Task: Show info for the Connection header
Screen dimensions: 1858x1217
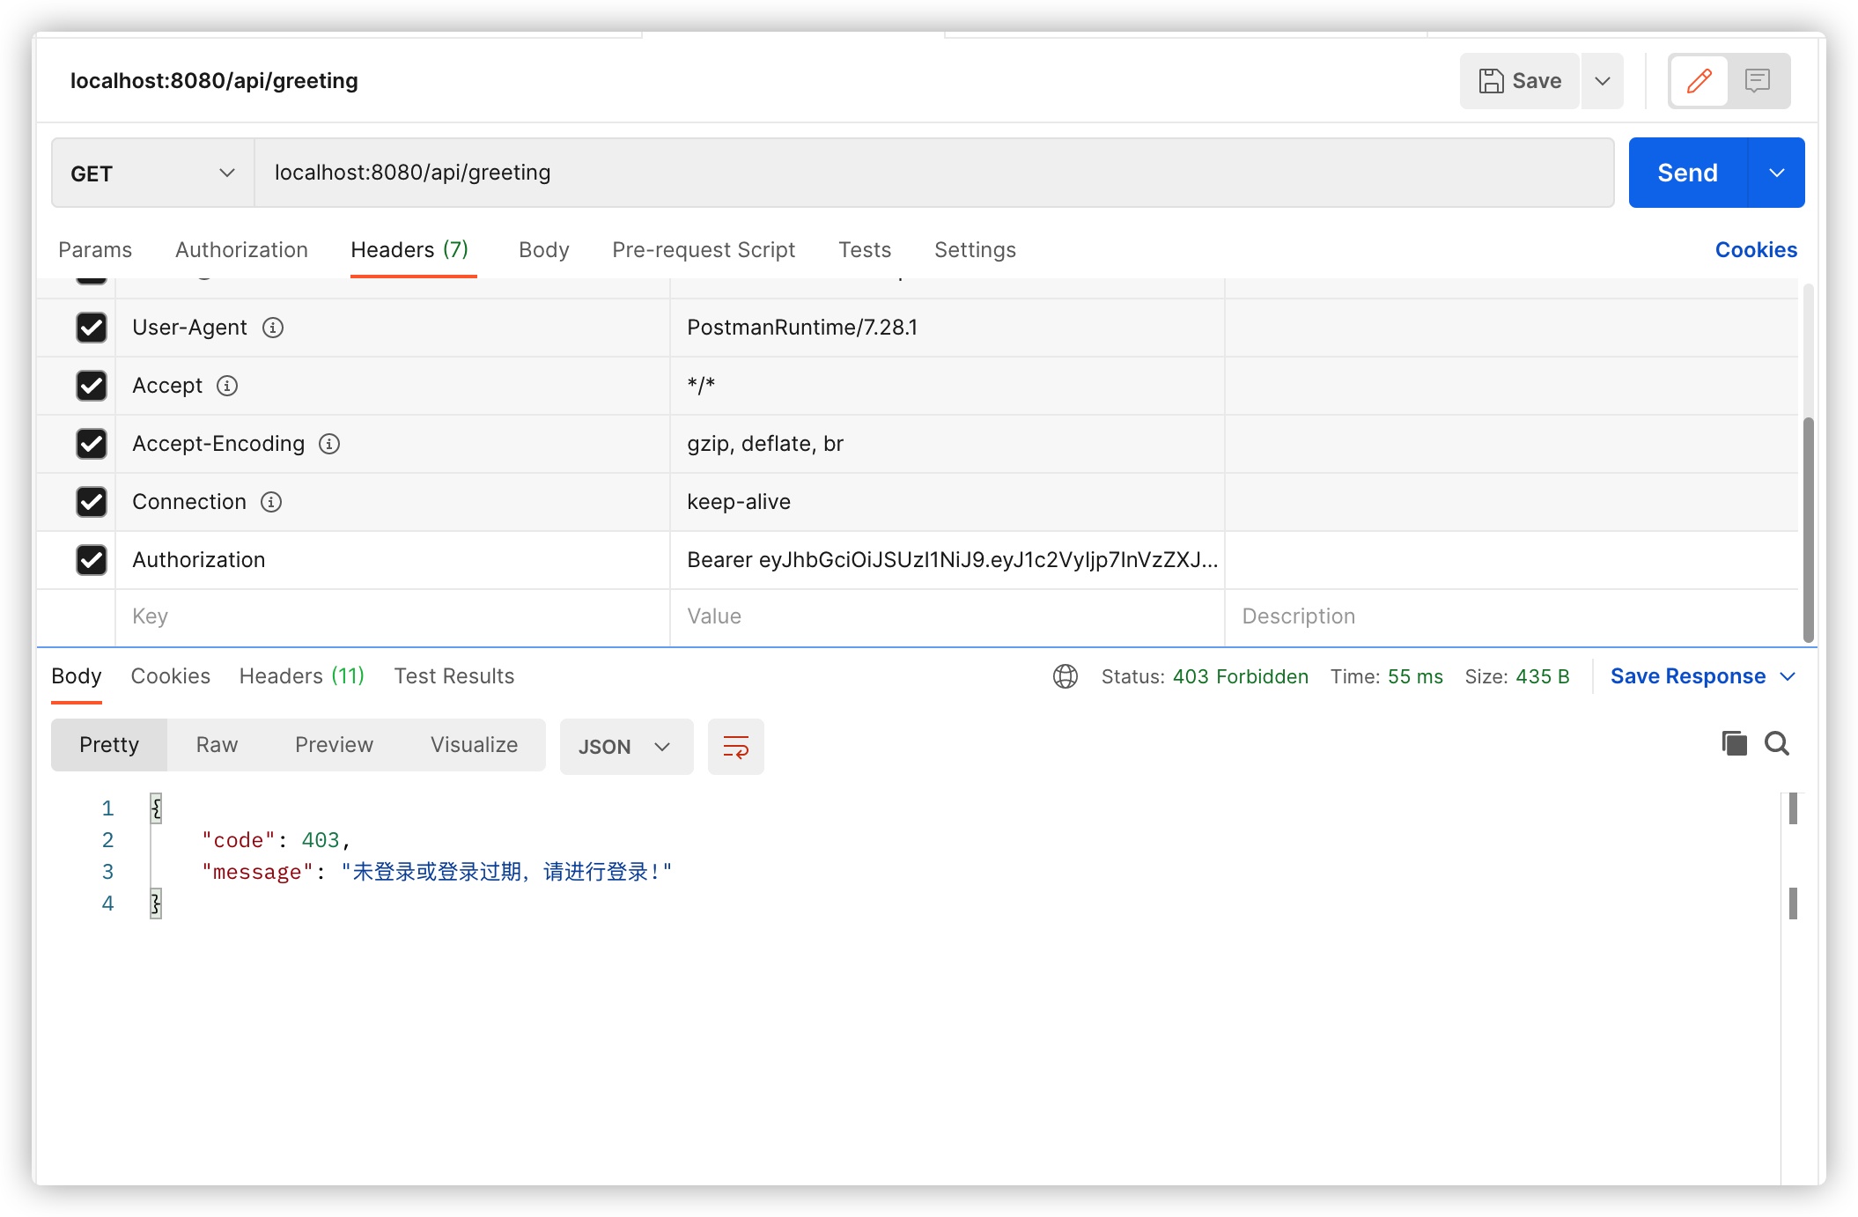Action: tap(271, 502)
